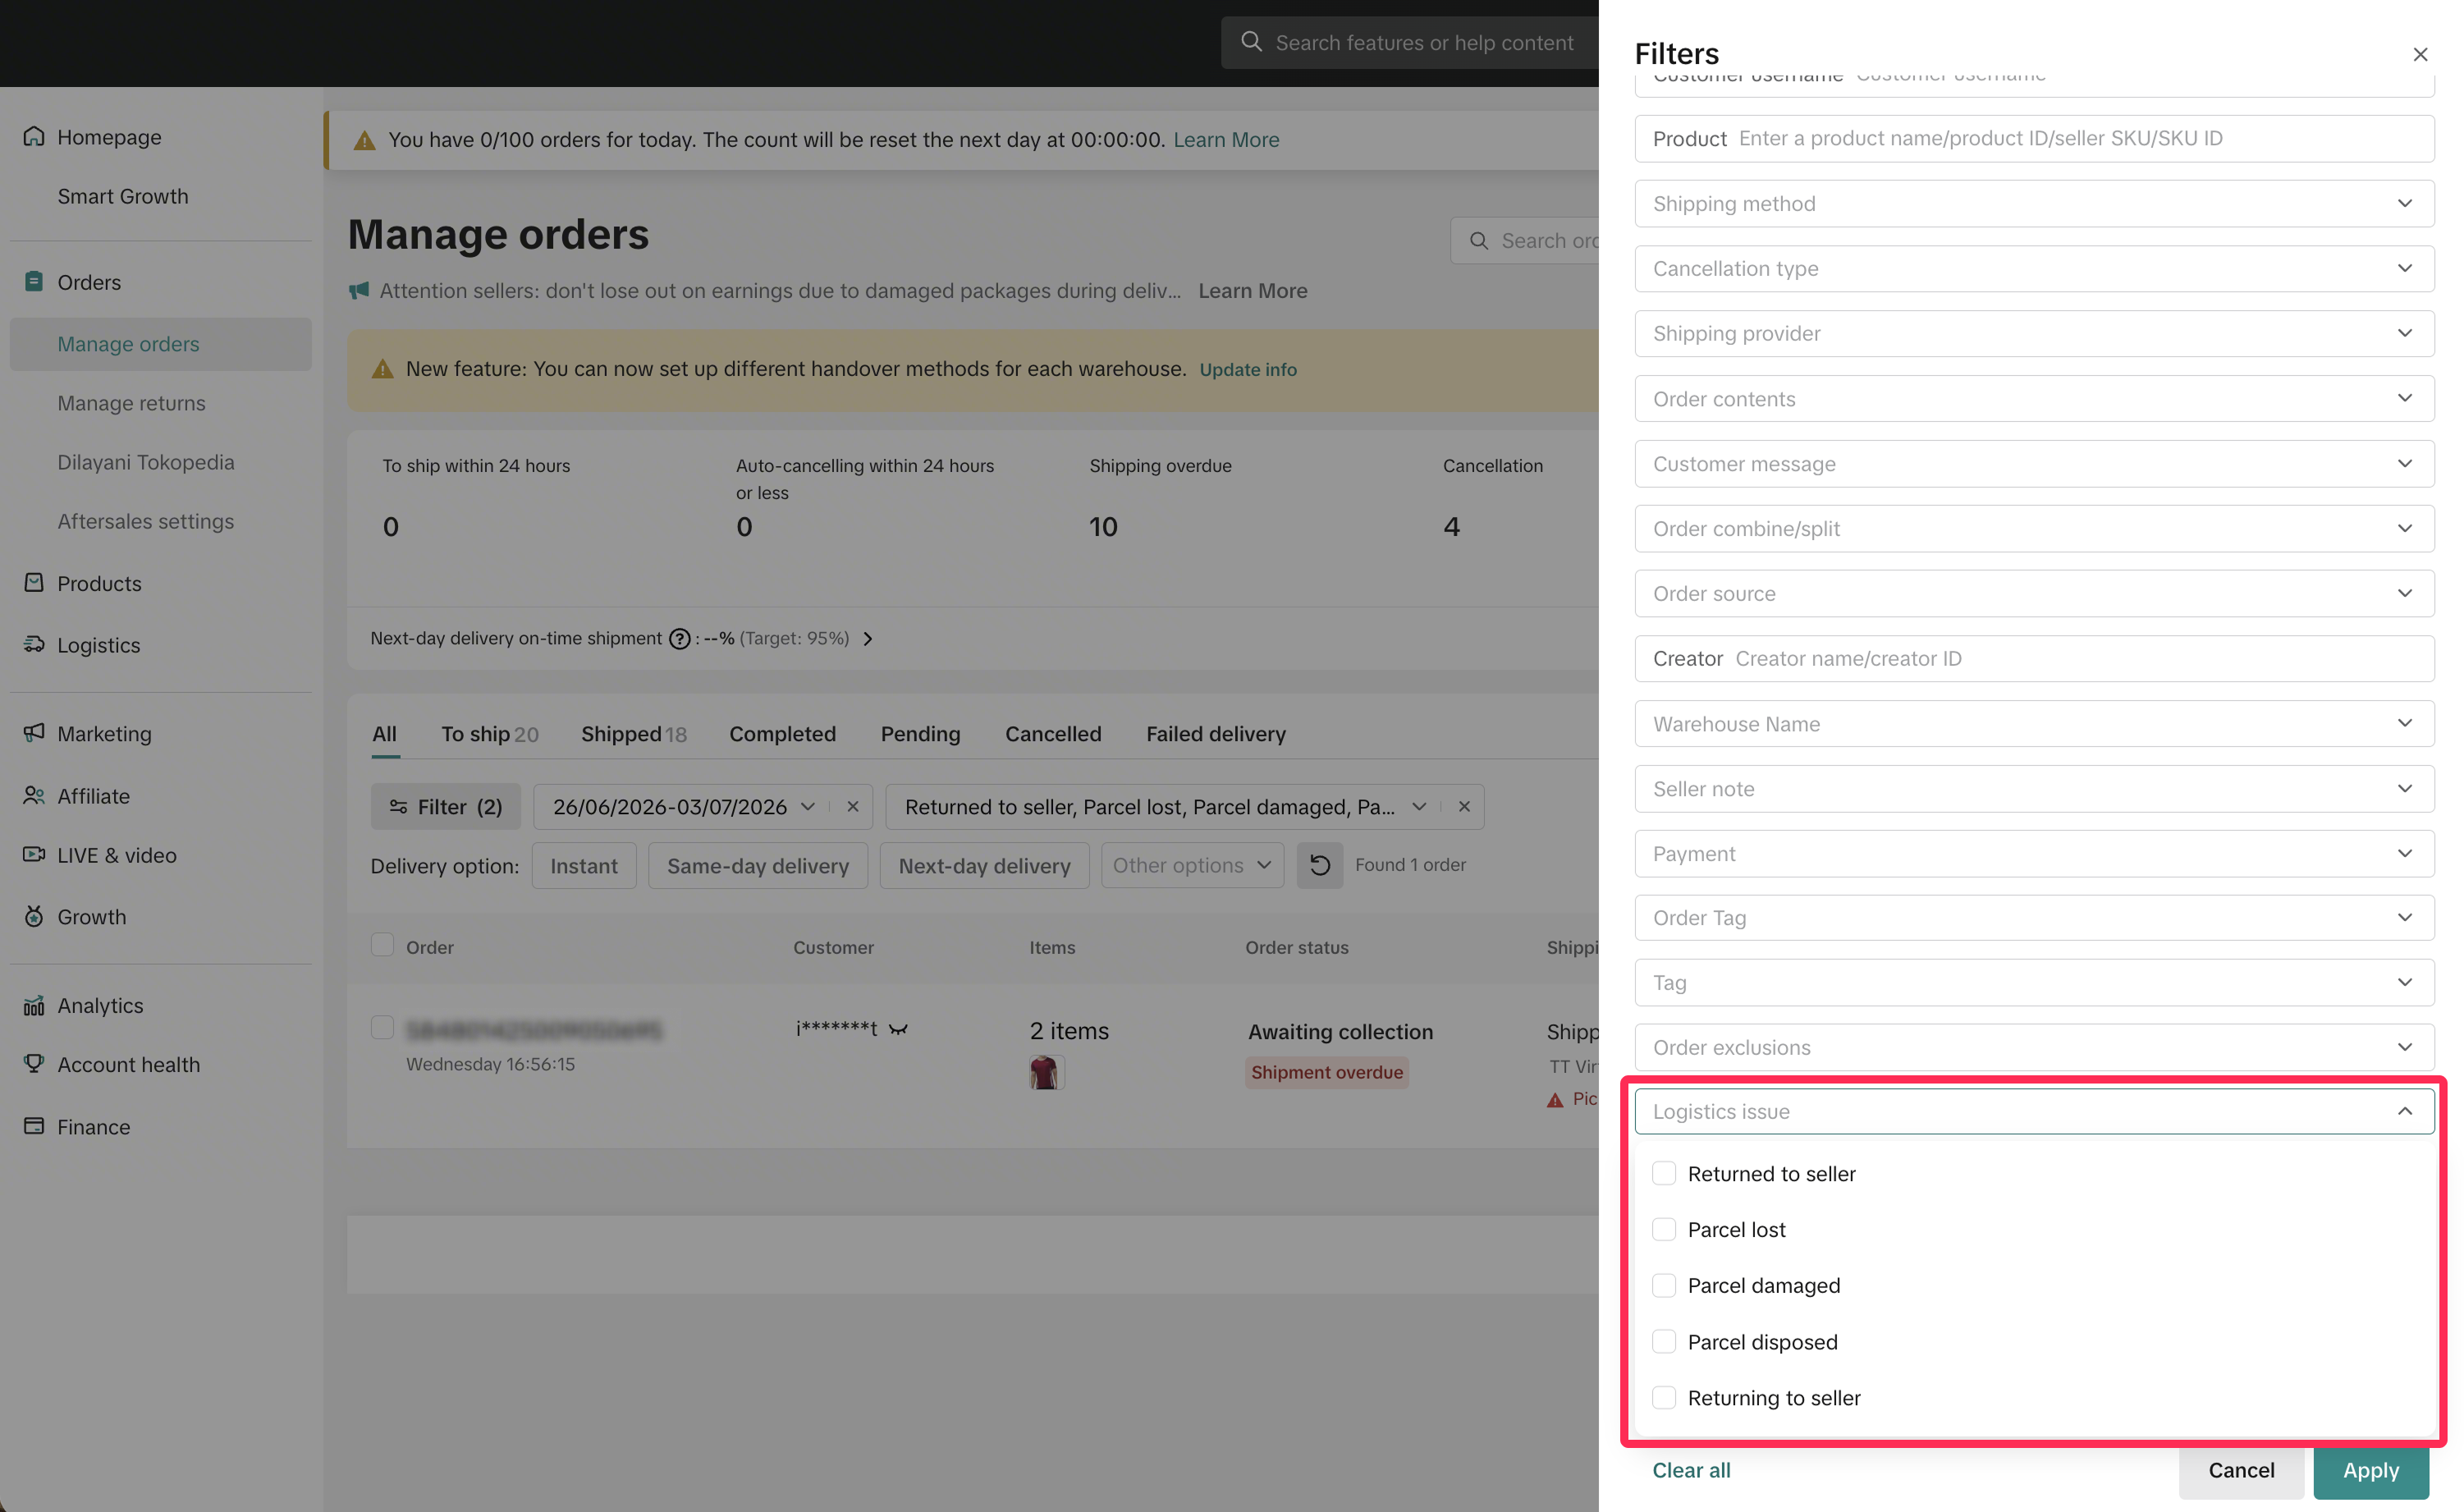This screenshot has width=2464, height=1512.
Task: Select Same-day delivery option
Action: (758, 865)
